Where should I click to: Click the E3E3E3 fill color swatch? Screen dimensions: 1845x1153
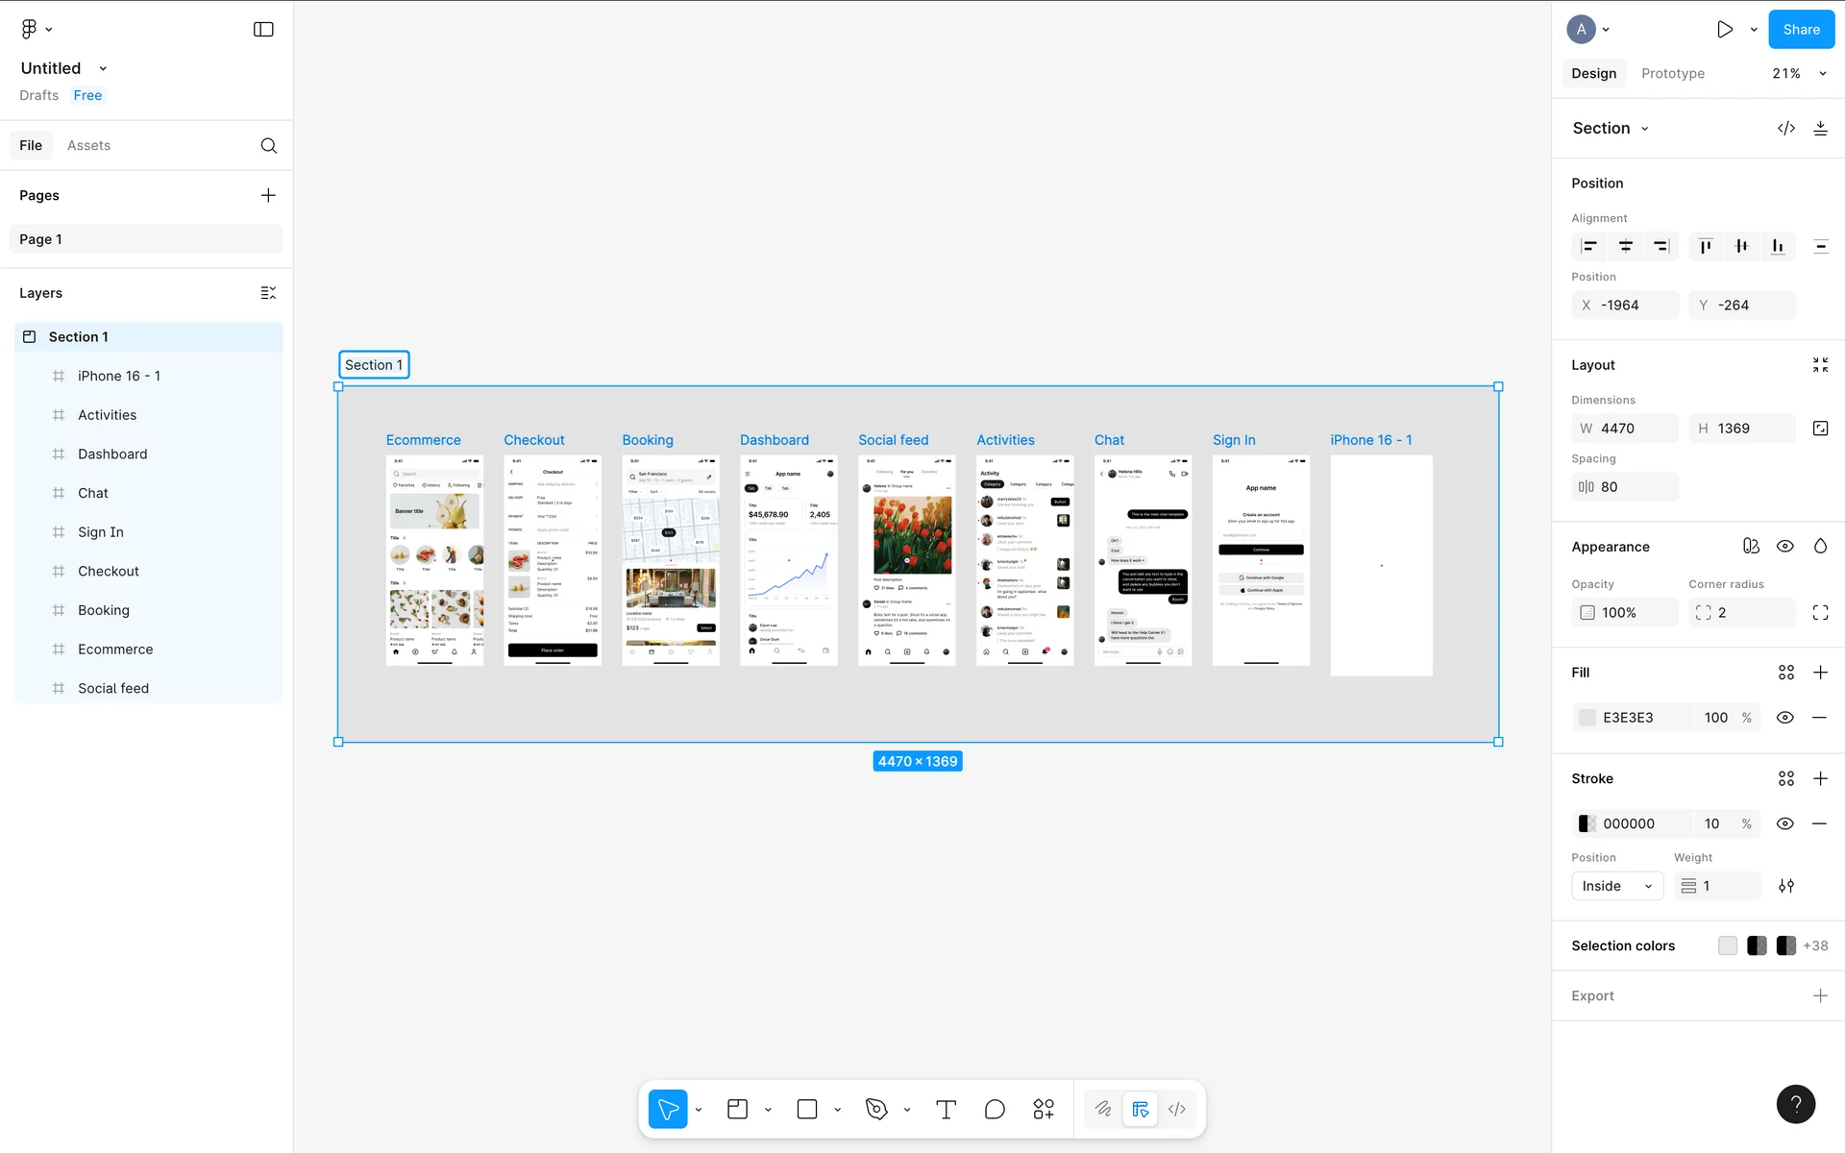[1587, 718]
